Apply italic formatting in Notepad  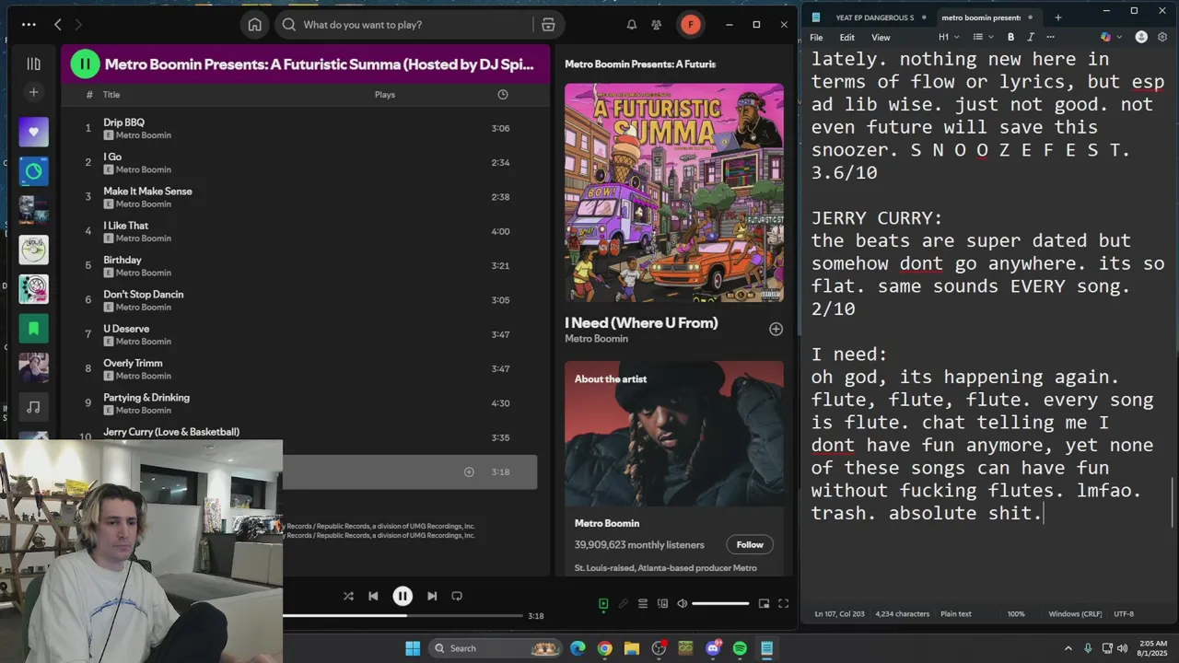coord(1030,38)
